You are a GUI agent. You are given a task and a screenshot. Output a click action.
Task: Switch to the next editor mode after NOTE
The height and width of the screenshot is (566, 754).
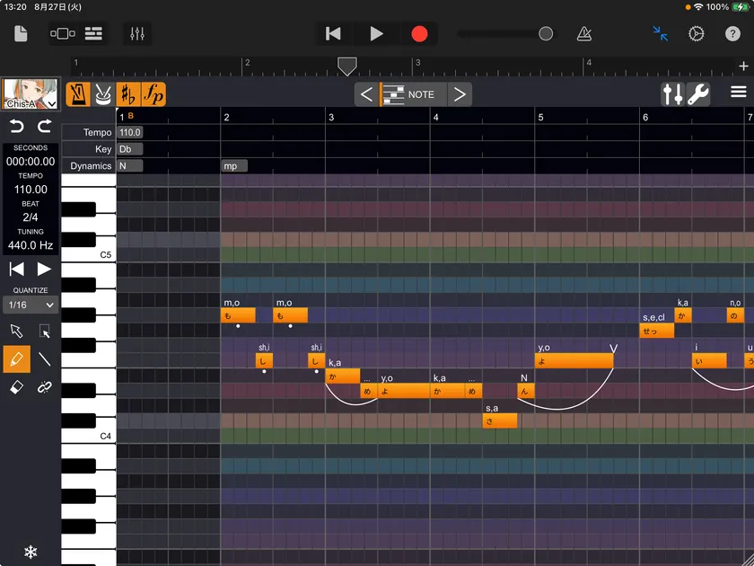[x=459, y=94]
